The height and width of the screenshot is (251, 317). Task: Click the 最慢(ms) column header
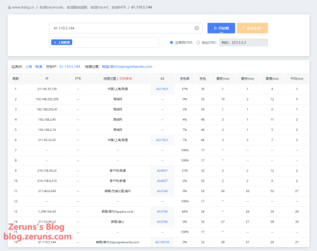point(272,78)
